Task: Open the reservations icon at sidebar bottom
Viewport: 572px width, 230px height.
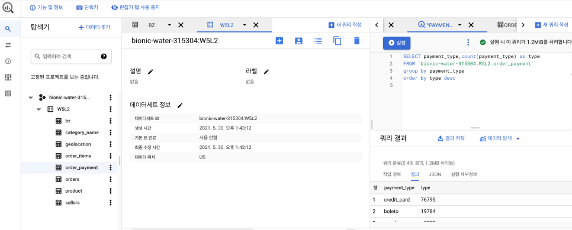Action: tap(8, 93)
